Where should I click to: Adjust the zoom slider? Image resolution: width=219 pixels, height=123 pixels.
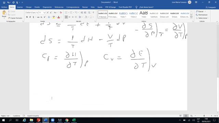(x=204, y=116)
